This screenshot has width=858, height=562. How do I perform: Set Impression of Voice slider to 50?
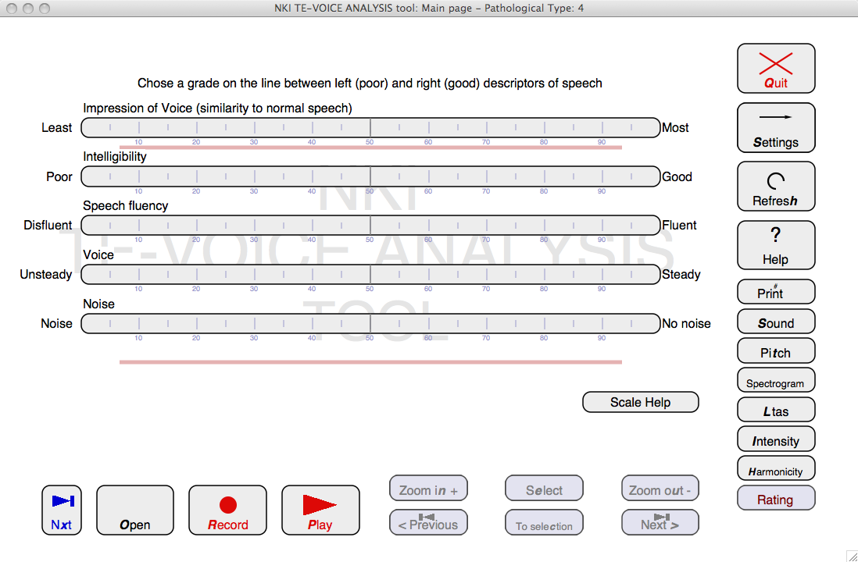click(370, 127)
